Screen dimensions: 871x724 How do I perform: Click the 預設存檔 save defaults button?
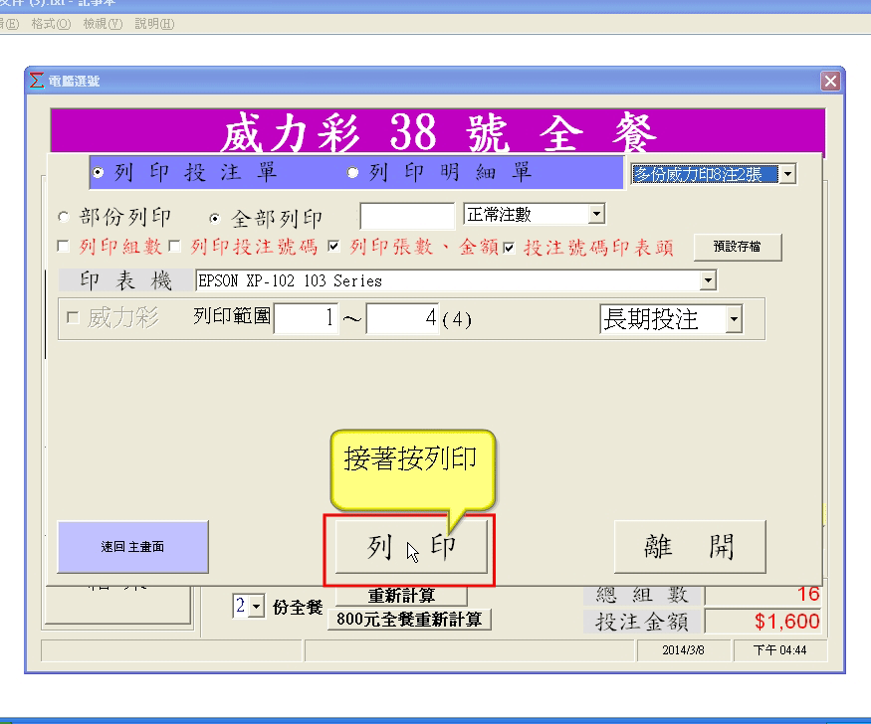738,247
